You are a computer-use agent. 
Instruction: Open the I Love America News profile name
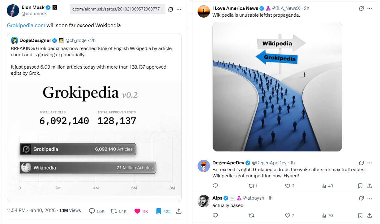[235, 8]
